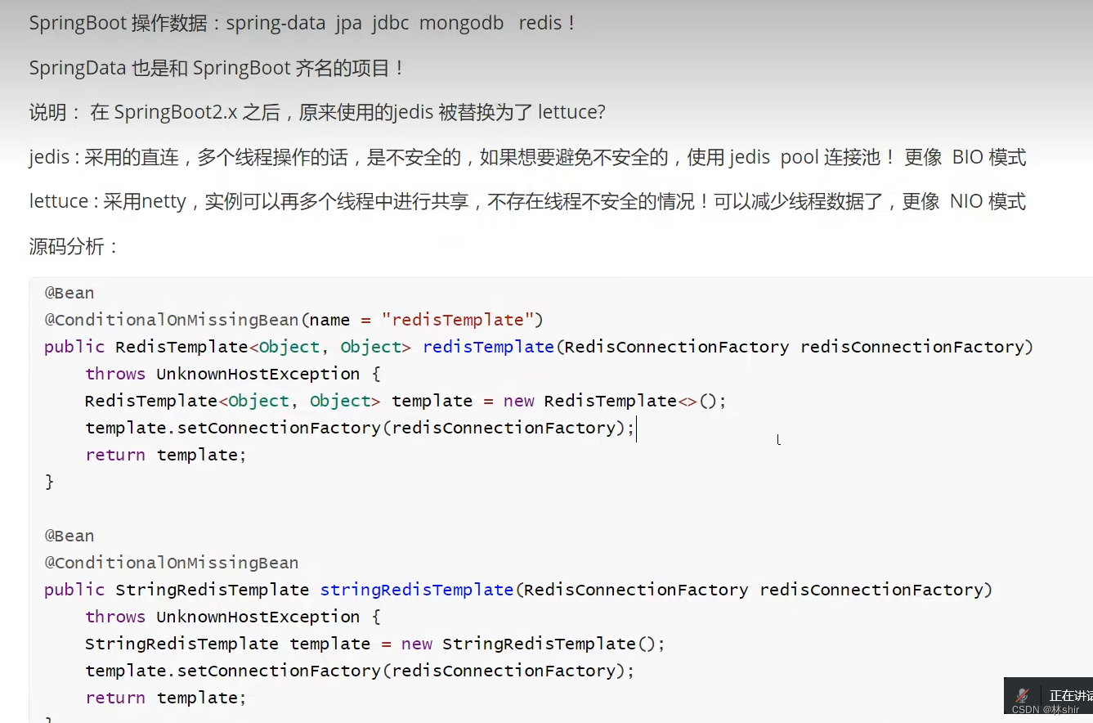1093x723 pixels.
Task: Click 'template.setConnectionFactory' line in redisTemplate method
Action: click(x=360, y=428)
